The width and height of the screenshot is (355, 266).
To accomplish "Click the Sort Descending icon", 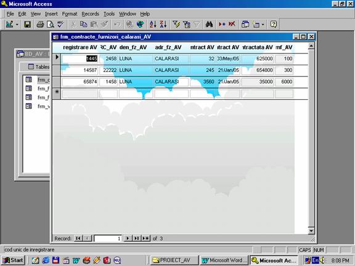I will [x=163, y=24].
